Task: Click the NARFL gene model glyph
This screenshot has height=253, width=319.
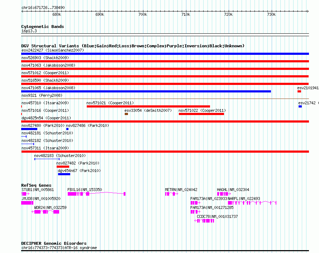Action: [252, 203]
